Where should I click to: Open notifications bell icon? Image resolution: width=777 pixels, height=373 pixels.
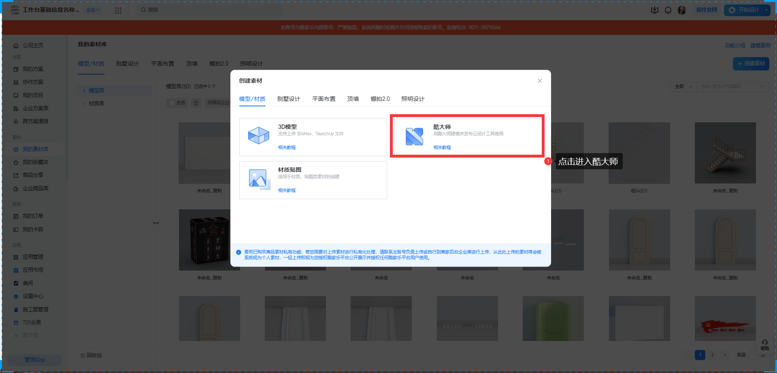[x=668, y=10]
